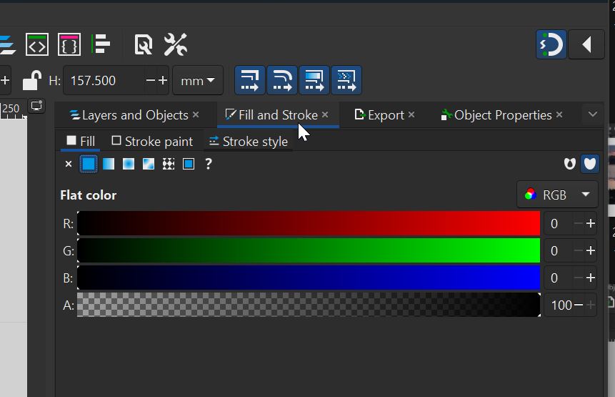Select the Stroke style sub-tab
This screenshot has height=397, width=615.
(x=249, y=142)
